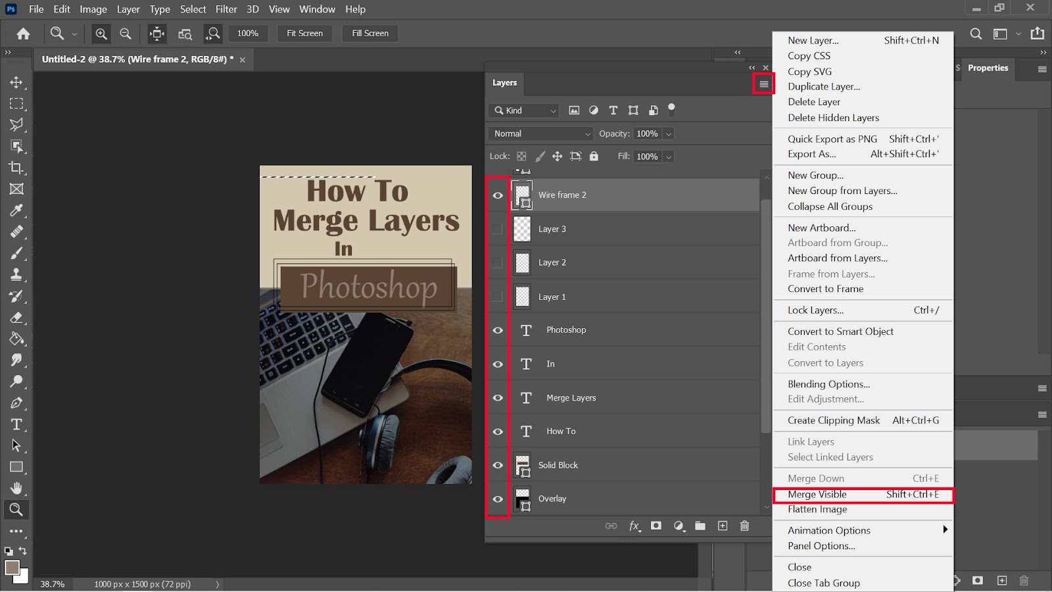The image size is (1052, 592).
Task: Expand the Opacity value dropdown arrow
Action: point(669,134)
